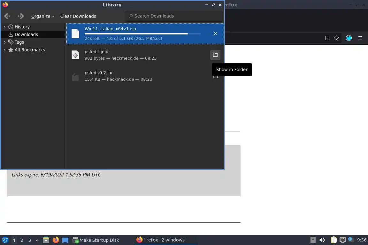The width and height of the screenshot is (368, 245).
Task: Click '15.4 KB — heckmeck.de — 08:23' details
Action: tap(118, 79)
